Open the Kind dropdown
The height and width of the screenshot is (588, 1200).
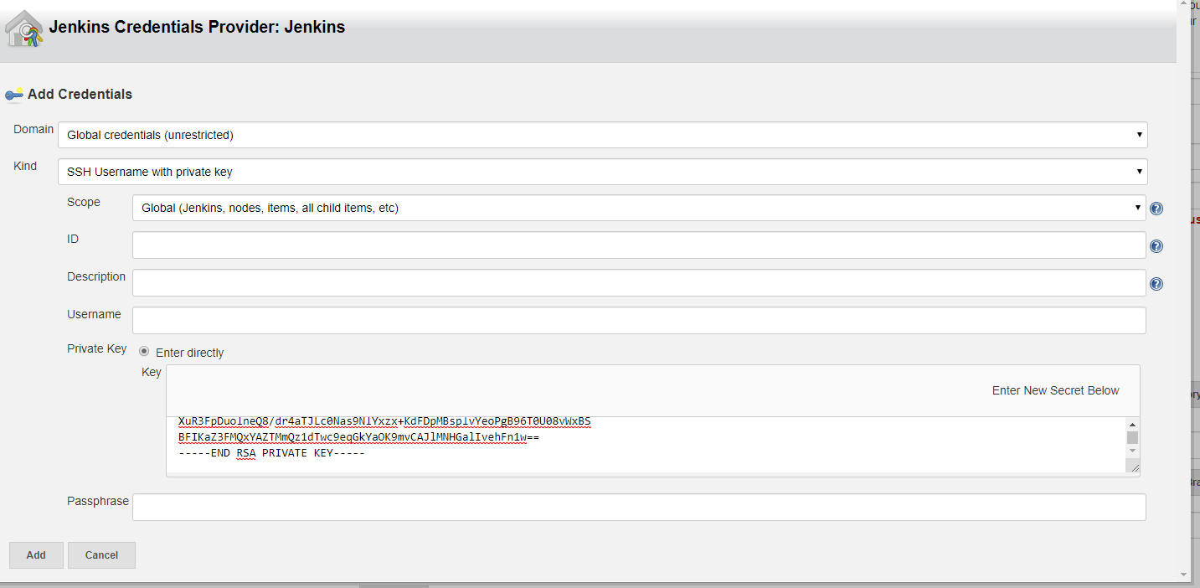(x=603, y=172)
